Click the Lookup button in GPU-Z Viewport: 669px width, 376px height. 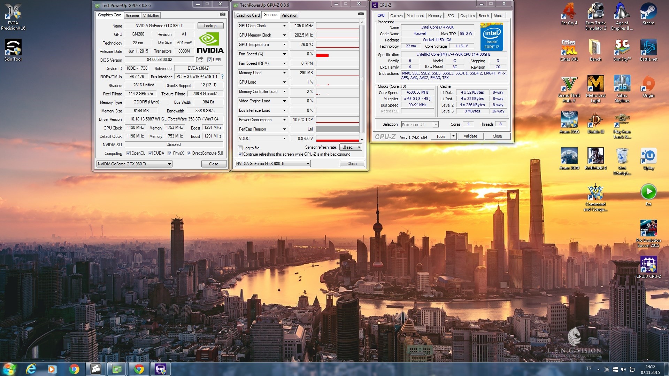pyautogui.click(x=210, y=26)
